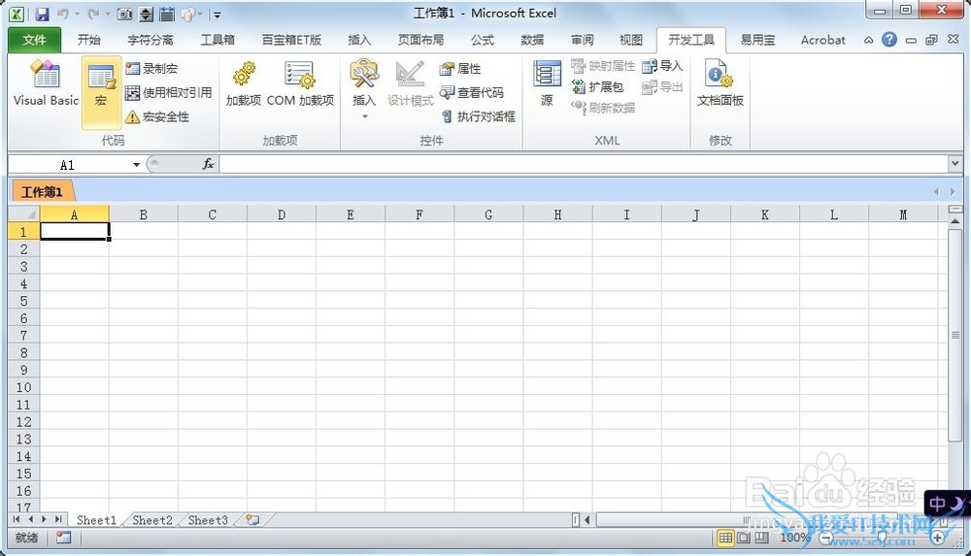The height and width of the screenshot is (556, 971).
Task: Switch to Data (数据) tab
Action: (532, 40)
